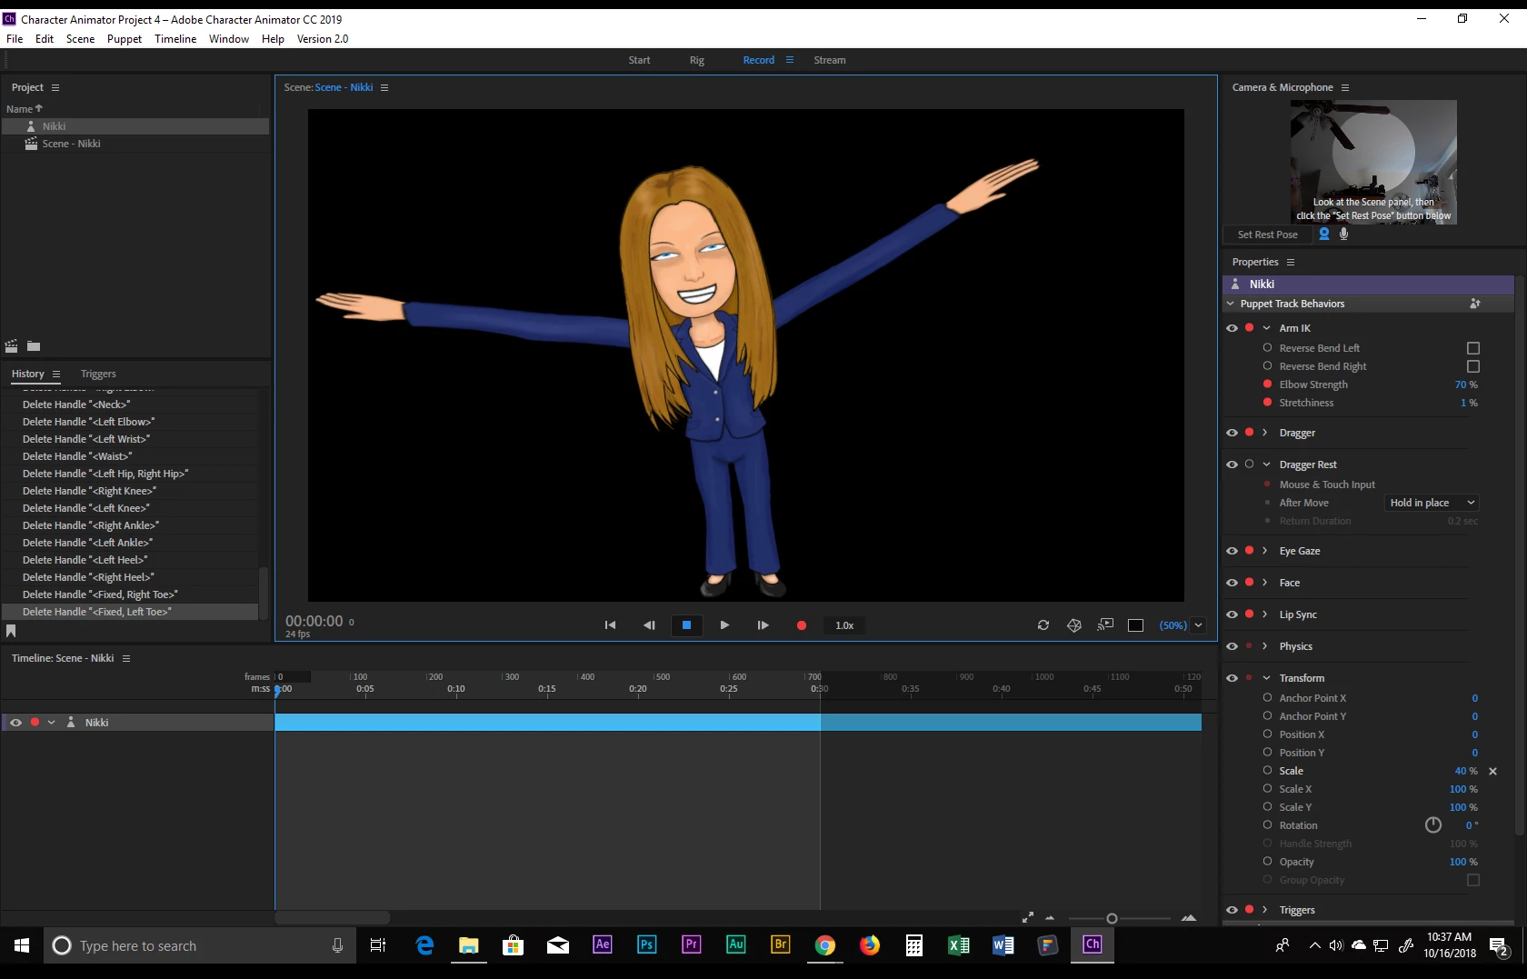The image size is (1527, 979).
Task: Click the rotation dial in Transform
Action: (x=1432, y=825)
